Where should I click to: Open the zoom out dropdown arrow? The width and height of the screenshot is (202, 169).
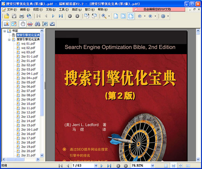coord(145,16)
